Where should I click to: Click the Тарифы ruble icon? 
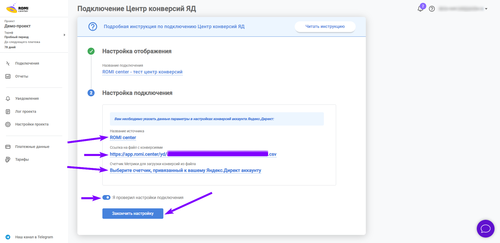8,159
